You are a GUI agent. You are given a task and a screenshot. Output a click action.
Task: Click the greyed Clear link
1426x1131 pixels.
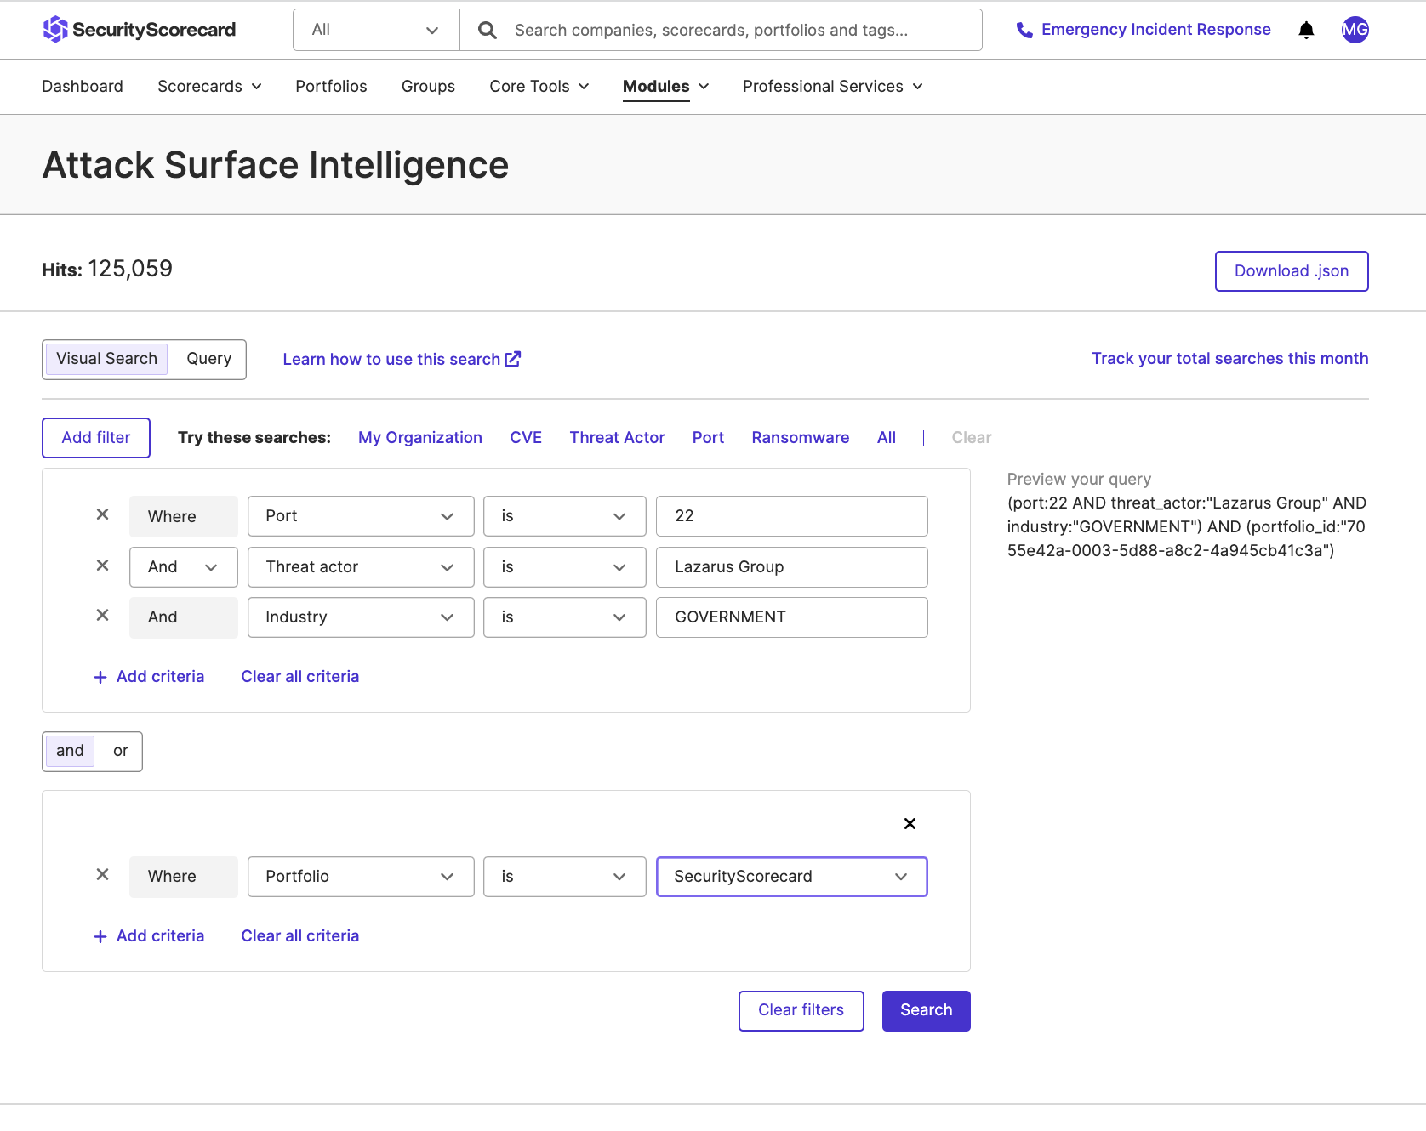(x=972, y=438)
